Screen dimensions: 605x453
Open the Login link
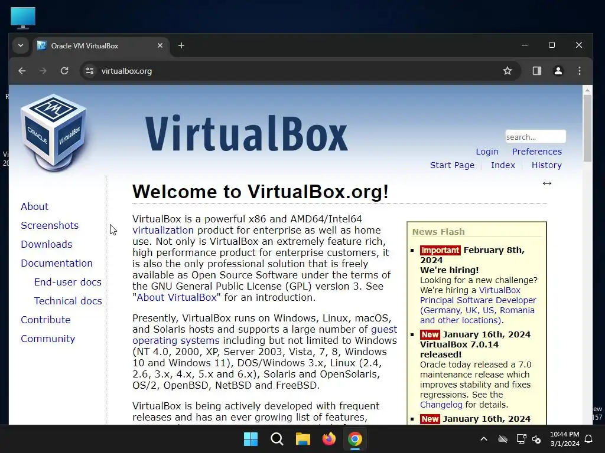click(487, 152)
